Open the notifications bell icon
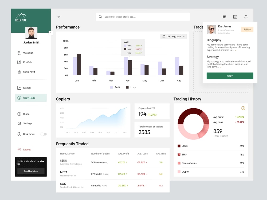 click(x=246, y=17)
